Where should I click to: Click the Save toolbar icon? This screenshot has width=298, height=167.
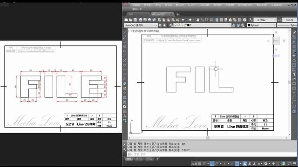(x=135, y=19)
